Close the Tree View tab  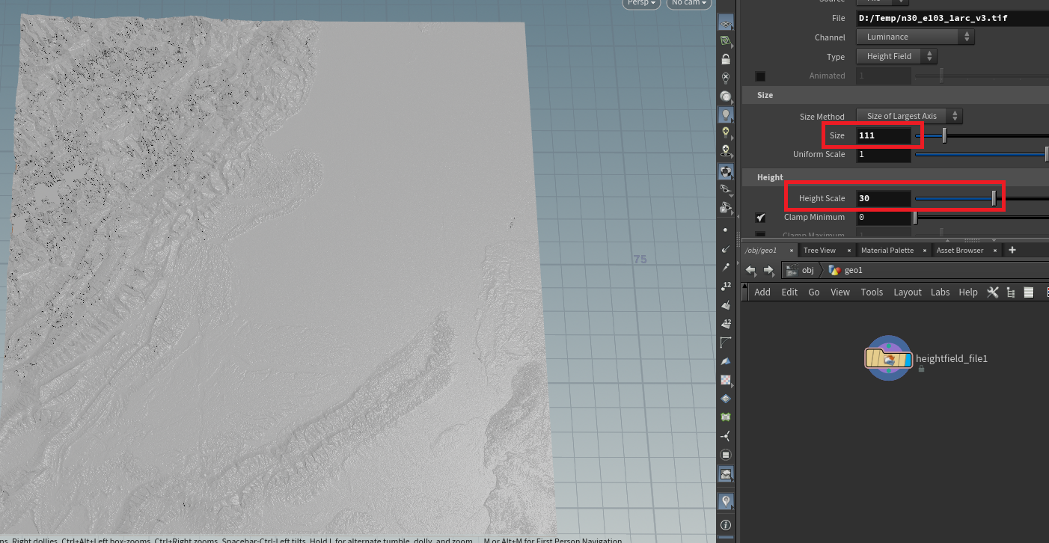849,251
